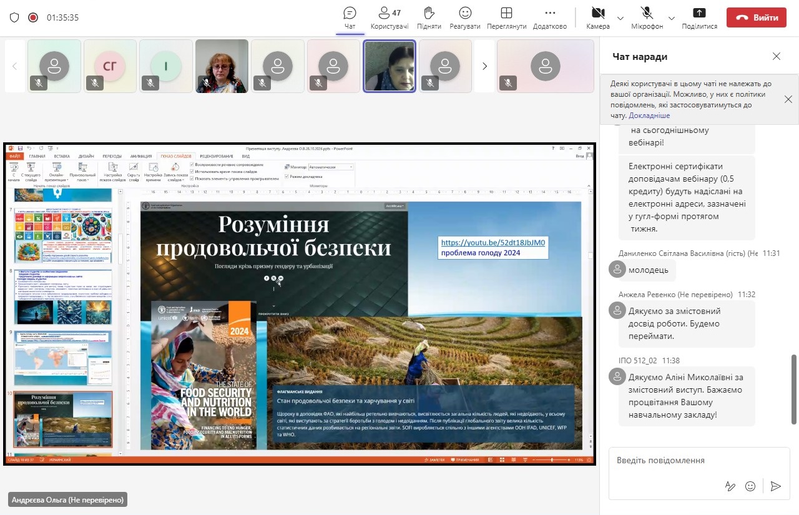The width and height of the screenshot is (799, 515).
Task: Raise hand with Підняти icon
Action: tap(429, 13)
